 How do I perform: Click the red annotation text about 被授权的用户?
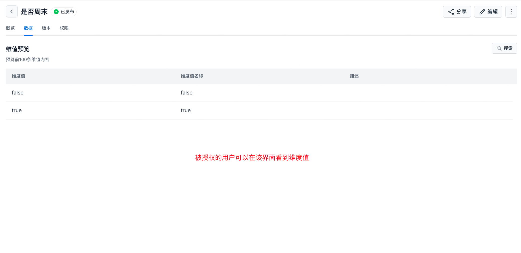[x=252, y=158]
